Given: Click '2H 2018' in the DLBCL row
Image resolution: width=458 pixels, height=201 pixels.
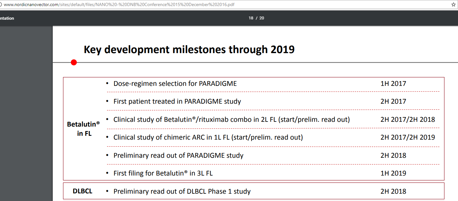Looking at the screenshot, I should coord(393,191).
